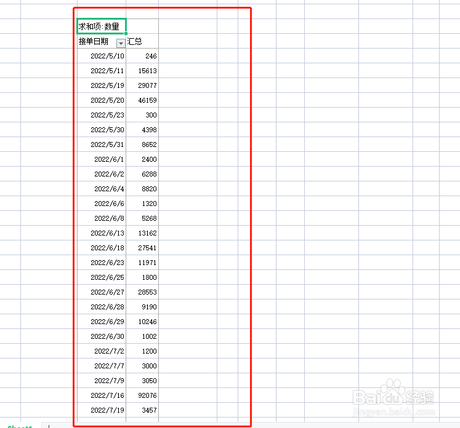The width and height of the screenshot is (460, 428).
Task: Select date cell 2022/5/23
Action: click(x=102, y=115)
